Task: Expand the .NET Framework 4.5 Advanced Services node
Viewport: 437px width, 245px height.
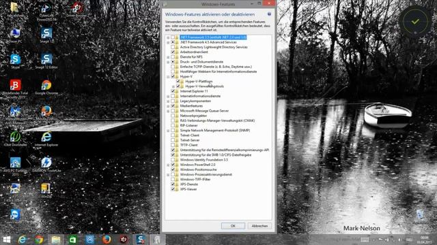Action: pyautogui.click(x=168, y=42)
